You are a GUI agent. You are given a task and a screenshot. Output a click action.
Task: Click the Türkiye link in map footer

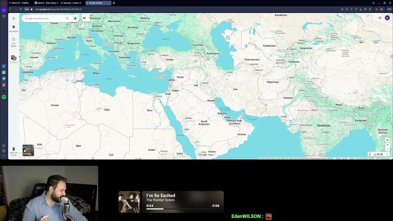[x=338, y=158]
